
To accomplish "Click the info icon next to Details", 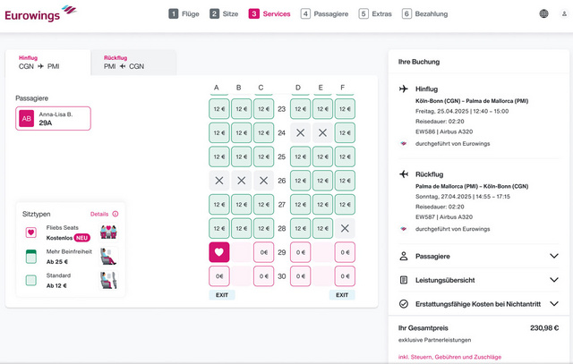I will point(115,215).
